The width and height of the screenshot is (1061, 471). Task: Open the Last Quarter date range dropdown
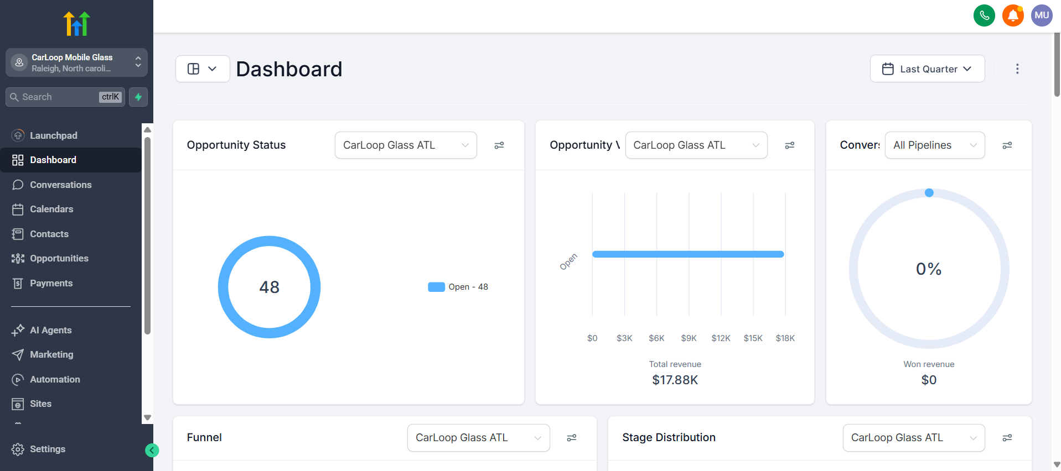click(927, 69)
